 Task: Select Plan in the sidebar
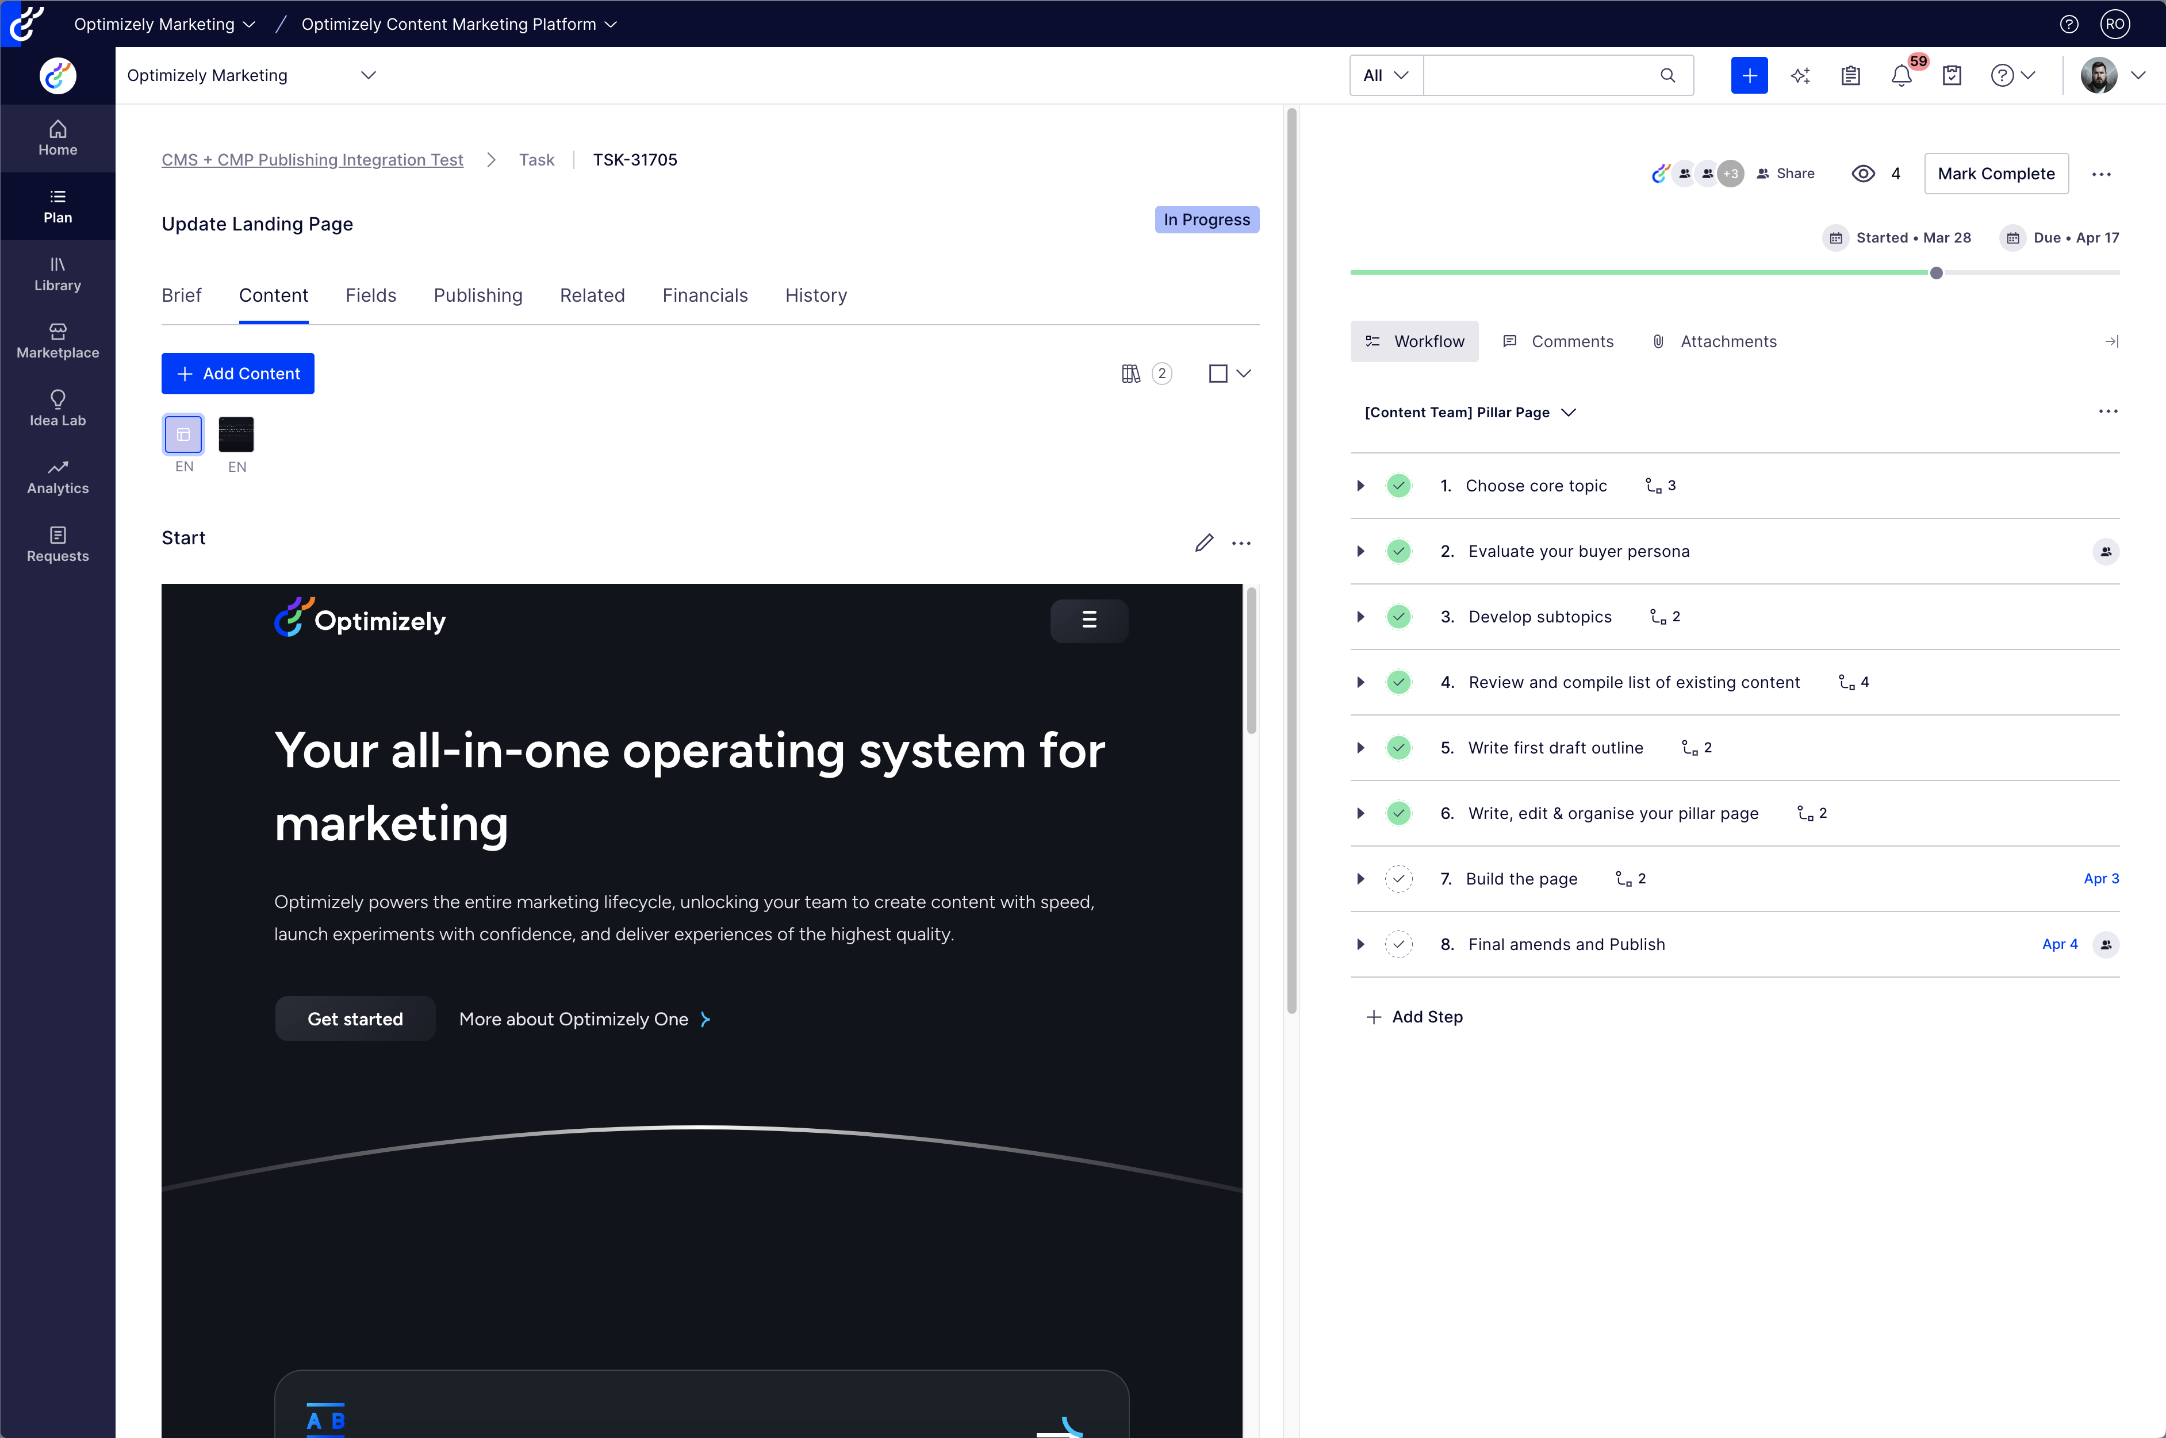[58, 206]
